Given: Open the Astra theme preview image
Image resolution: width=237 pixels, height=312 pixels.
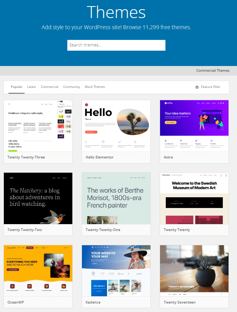Looking at the screenshot, I should (194, 126).
